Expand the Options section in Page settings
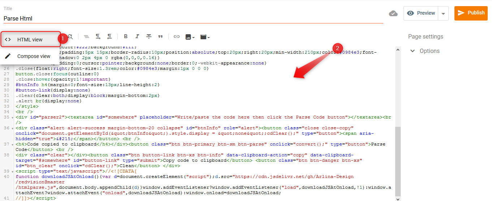Image resolution: width=492 pixels, height=201 pixels. [x=425, y=51]
